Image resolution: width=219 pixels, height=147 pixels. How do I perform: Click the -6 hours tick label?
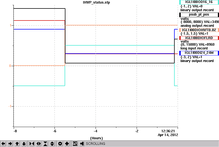pyautogui.click(x=54, y=131)
